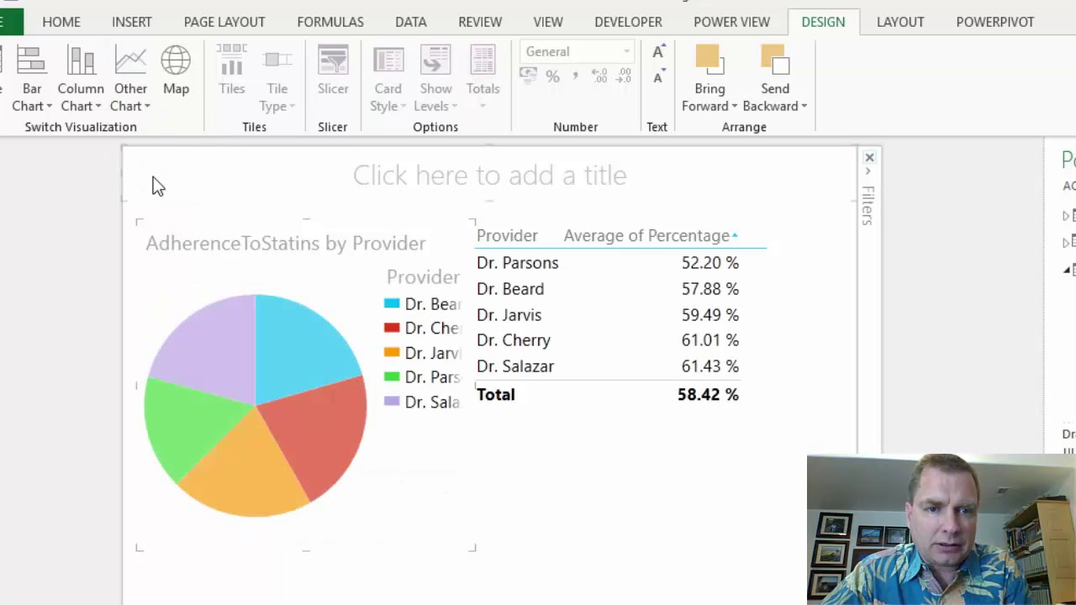Open the POWER VIEW ribbon tab
This screenshot has width=1076, height=605.
click(731, 22)
